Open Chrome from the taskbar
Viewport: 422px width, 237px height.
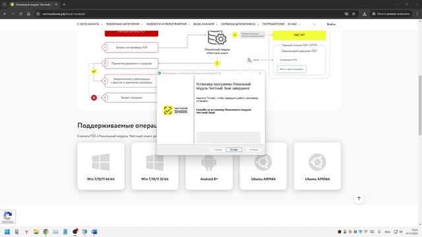(x=45, y=232)
